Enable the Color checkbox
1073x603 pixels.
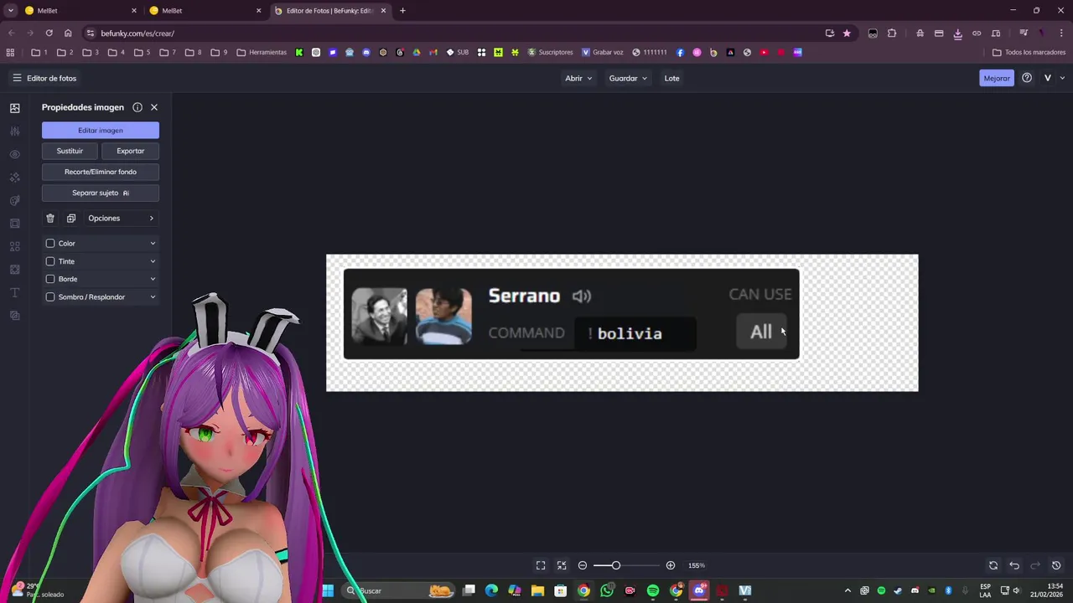point(50,243)
